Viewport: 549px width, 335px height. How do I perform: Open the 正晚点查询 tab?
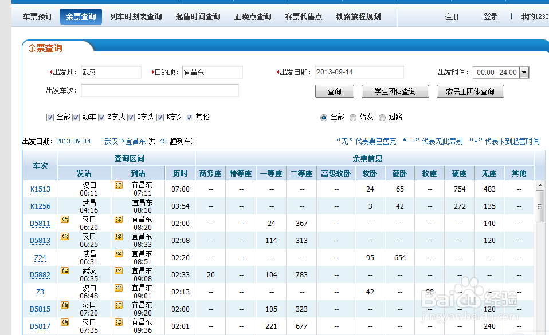pyautogui.click(x=253, y=17)
